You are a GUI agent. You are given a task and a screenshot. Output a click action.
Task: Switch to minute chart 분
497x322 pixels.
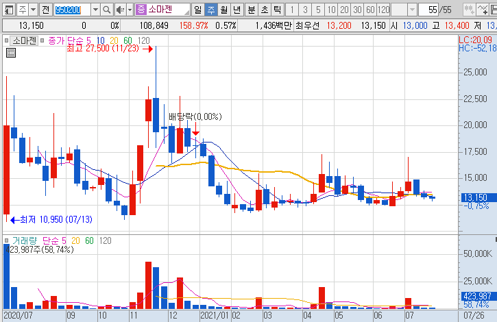pos(252,10)
